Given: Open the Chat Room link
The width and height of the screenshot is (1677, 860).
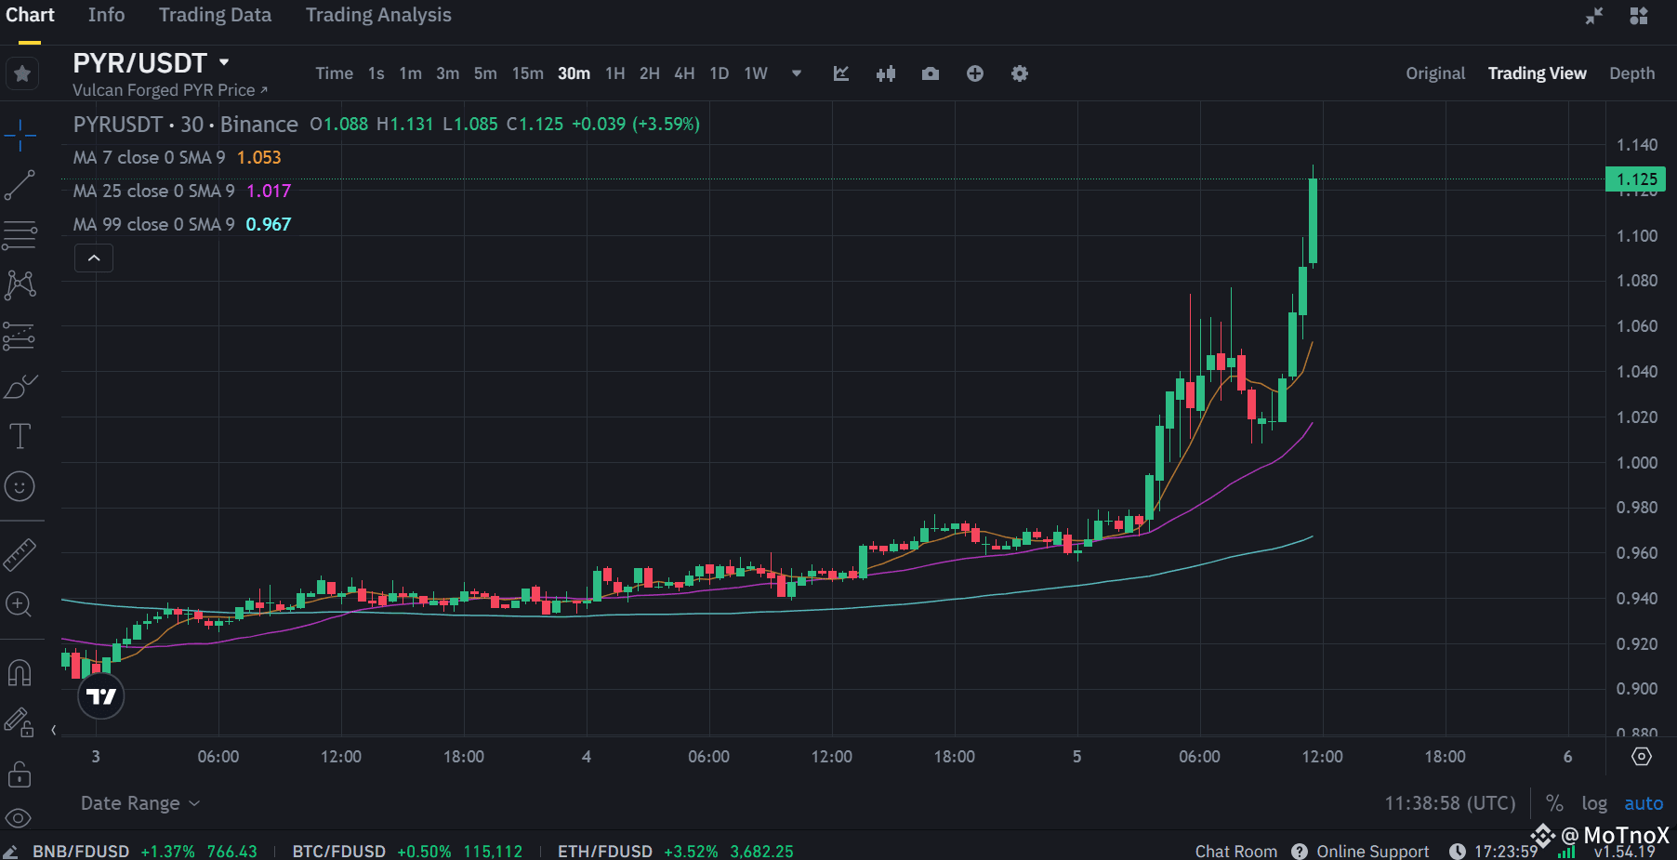Looking at the screenshot, I should tap(1235, 851).
